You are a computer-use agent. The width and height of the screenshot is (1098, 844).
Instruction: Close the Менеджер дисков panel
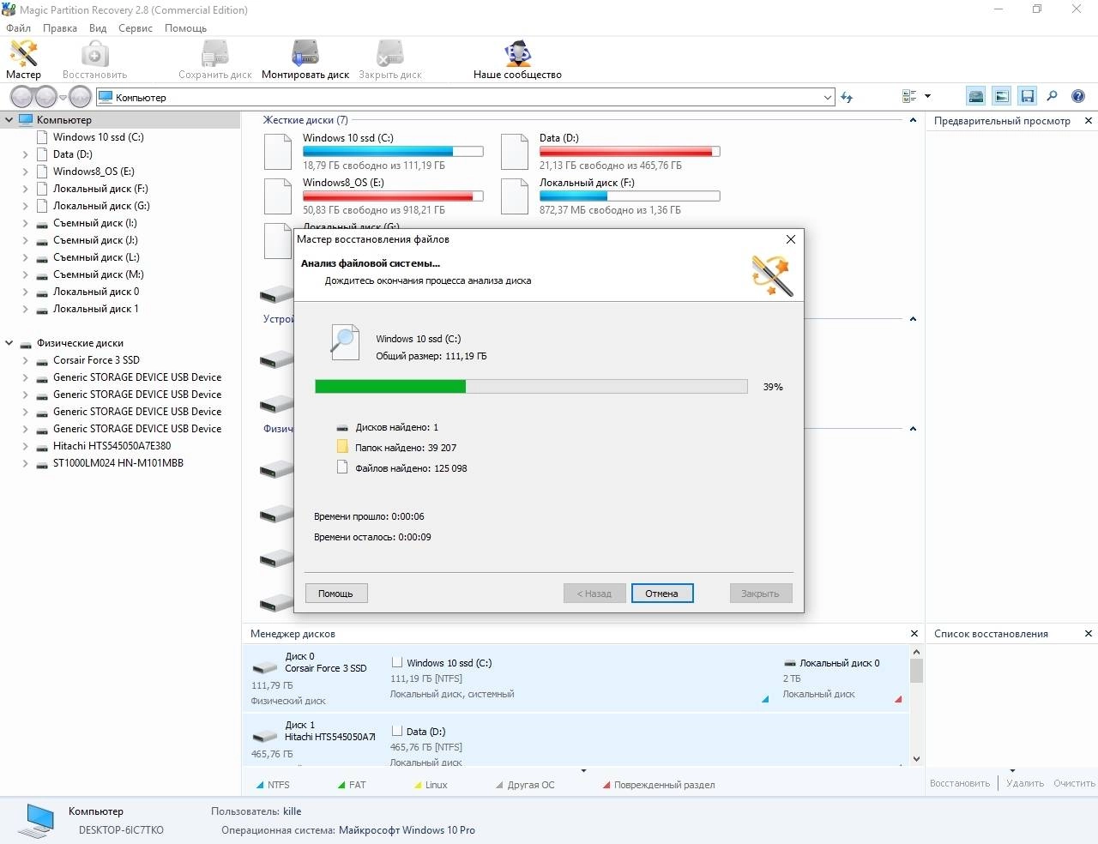pos(914,634)
